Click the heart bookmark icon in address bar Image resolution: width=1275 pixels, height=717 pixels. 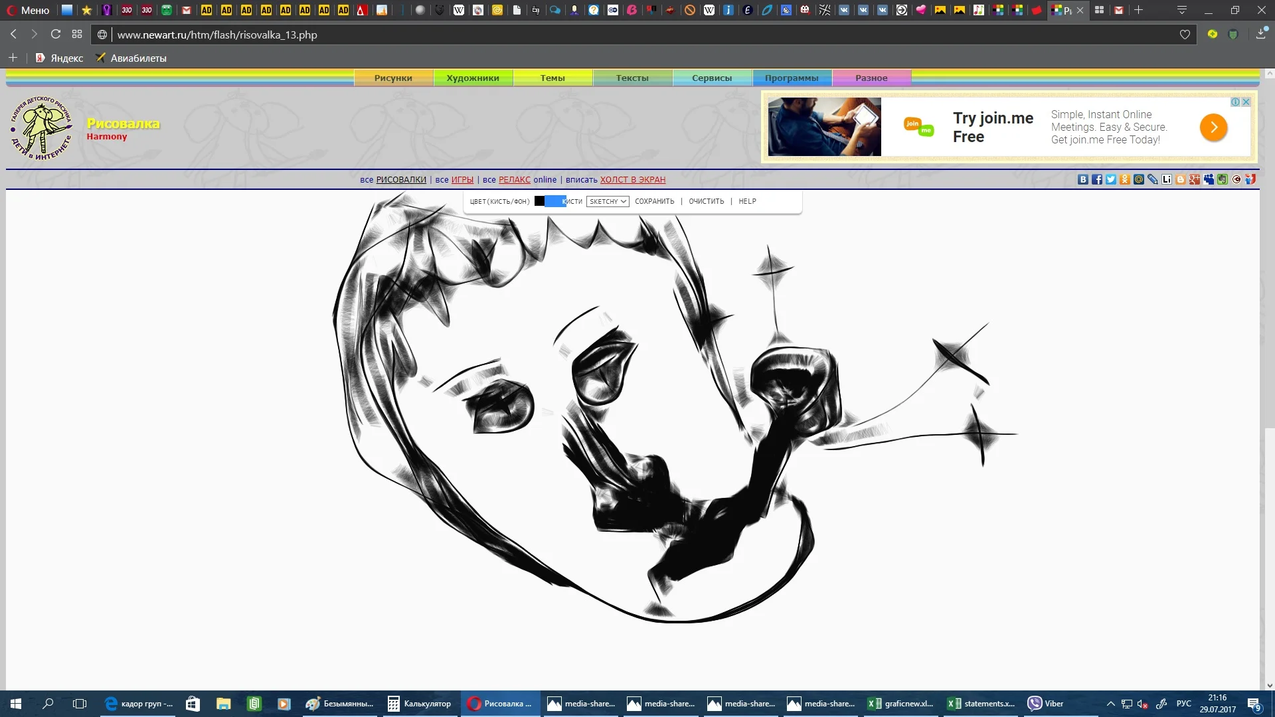(x=1185, y=35)
